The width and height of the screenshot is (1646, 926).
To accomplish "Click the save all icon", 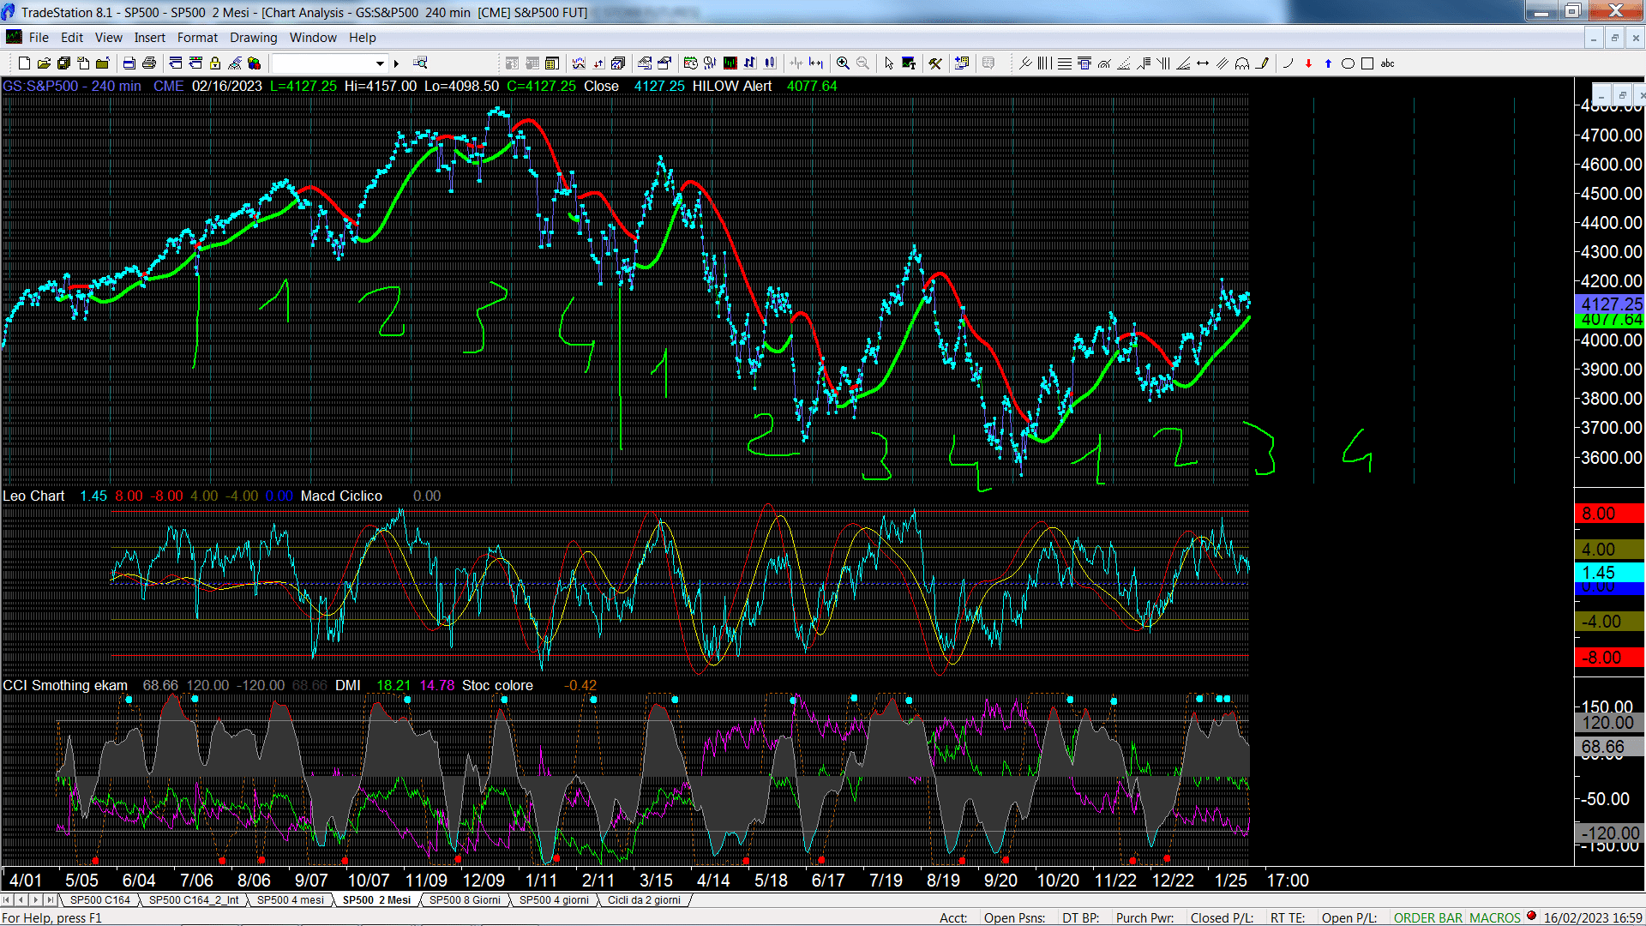I will tap(63, 63).
